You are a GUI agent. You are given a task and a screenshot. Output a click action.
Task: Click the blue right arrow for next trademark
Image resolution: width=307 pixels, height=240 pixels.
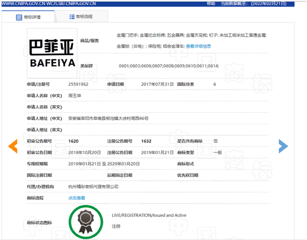point(283,146)
